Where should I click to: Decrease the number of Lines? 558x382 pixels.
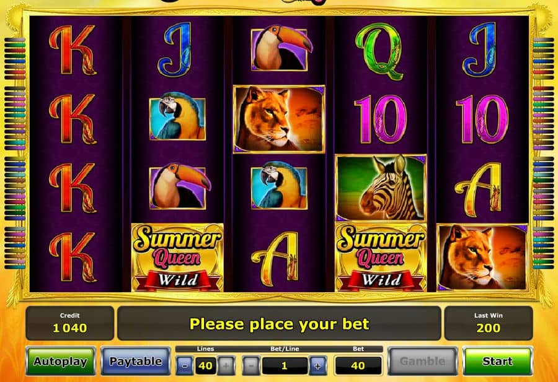pos(185,366)
